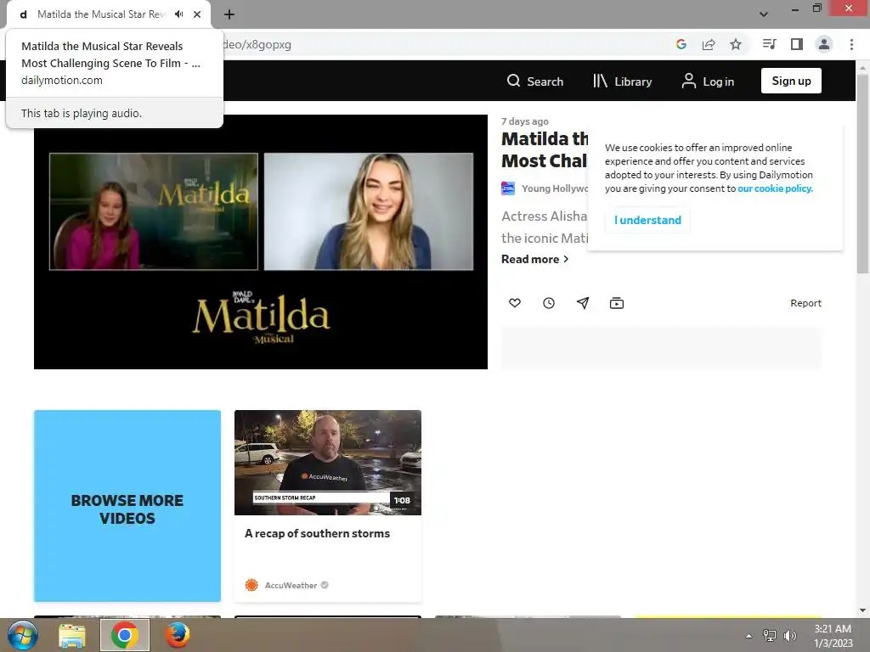
Task: Click the Google icon in address bar
Action: [x=681, y=44]
